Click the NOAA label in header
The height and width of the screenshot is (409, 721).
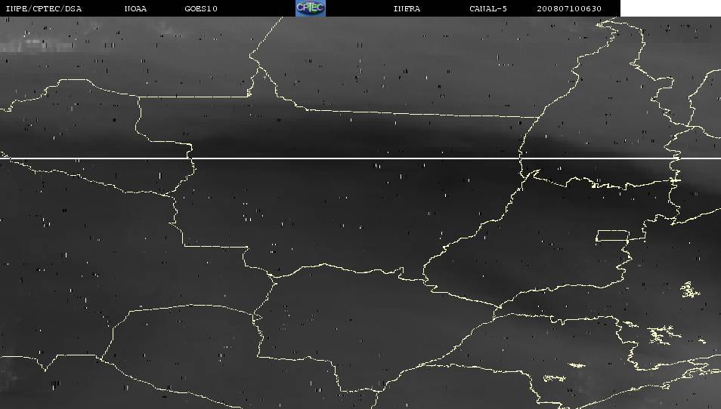click(135, 9)
